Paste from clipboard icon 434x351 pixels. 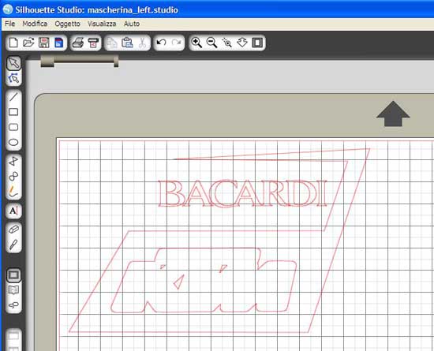[127, 43]
